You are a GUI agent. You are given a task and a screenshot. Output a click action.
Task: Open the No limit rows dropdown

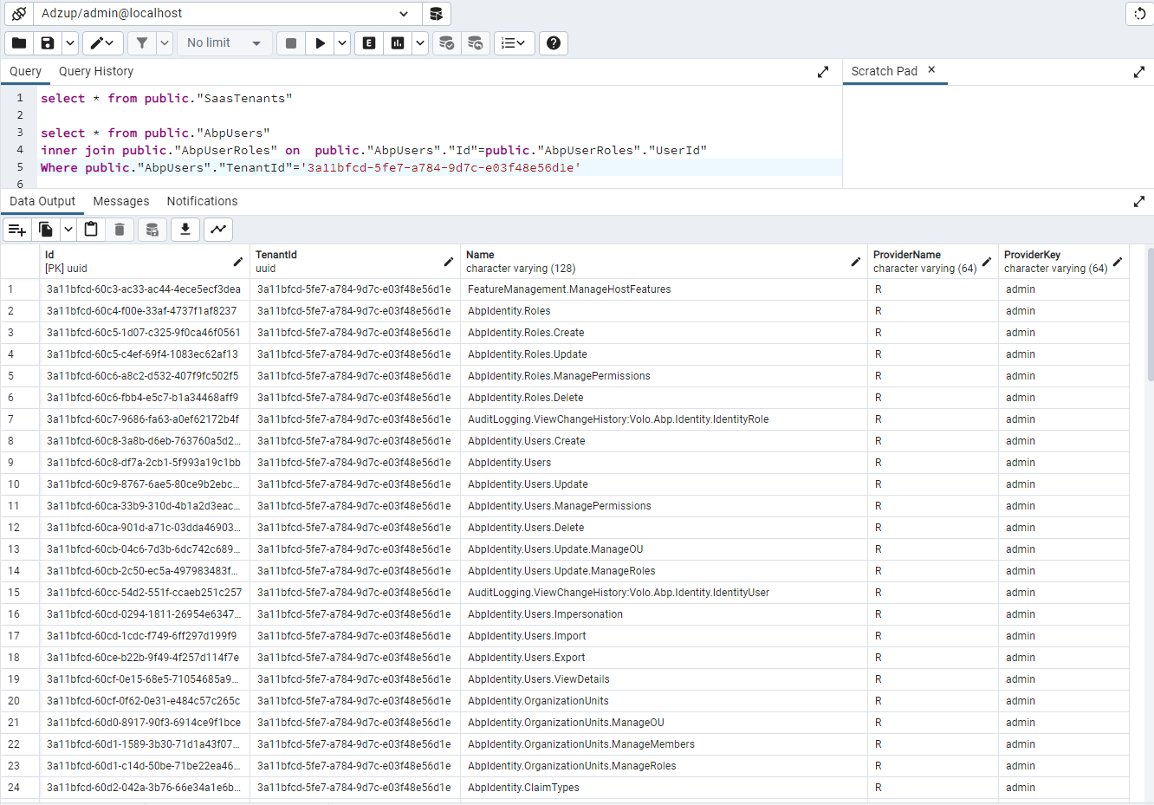(224, 43)
